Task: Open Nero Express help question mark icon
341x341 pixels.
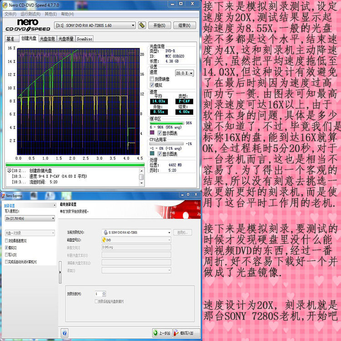Action: click(x=65, y=333)
